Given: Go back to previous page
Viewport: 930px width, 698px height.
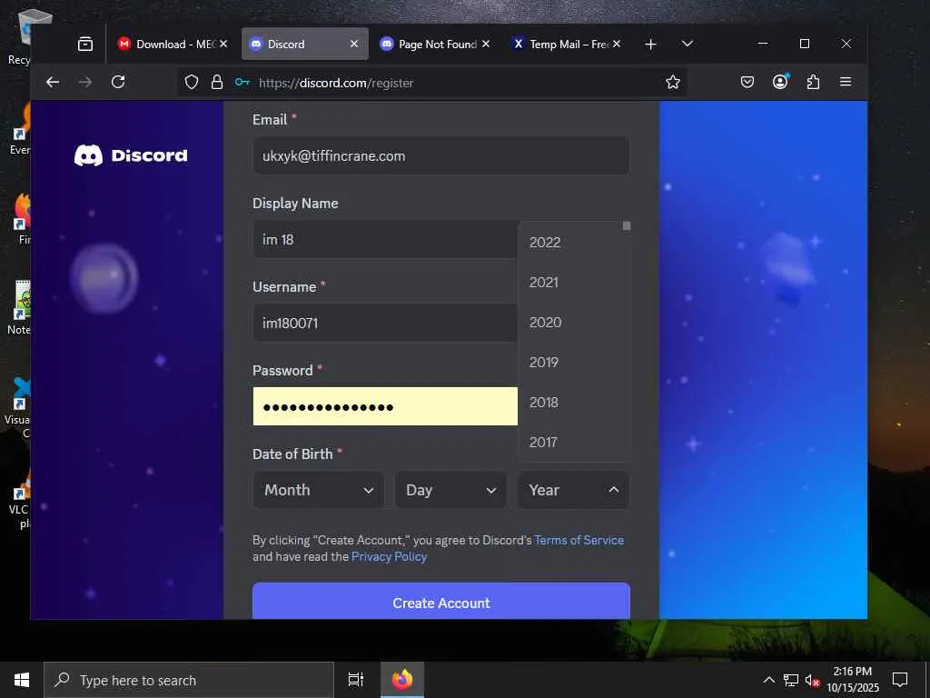Looking at the screenshot, I should [x=53, y=82].
